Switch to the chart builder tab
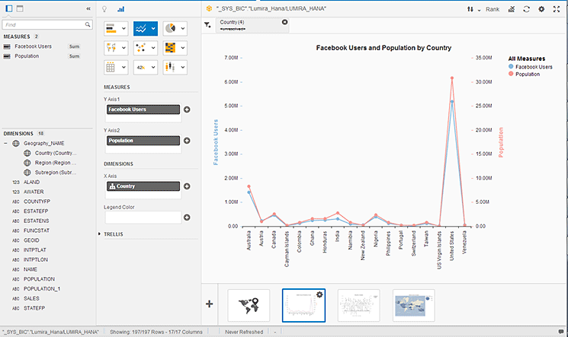 pos(120,9)
